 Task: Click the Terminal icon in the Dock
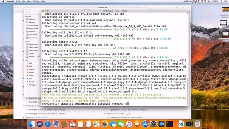170,124
